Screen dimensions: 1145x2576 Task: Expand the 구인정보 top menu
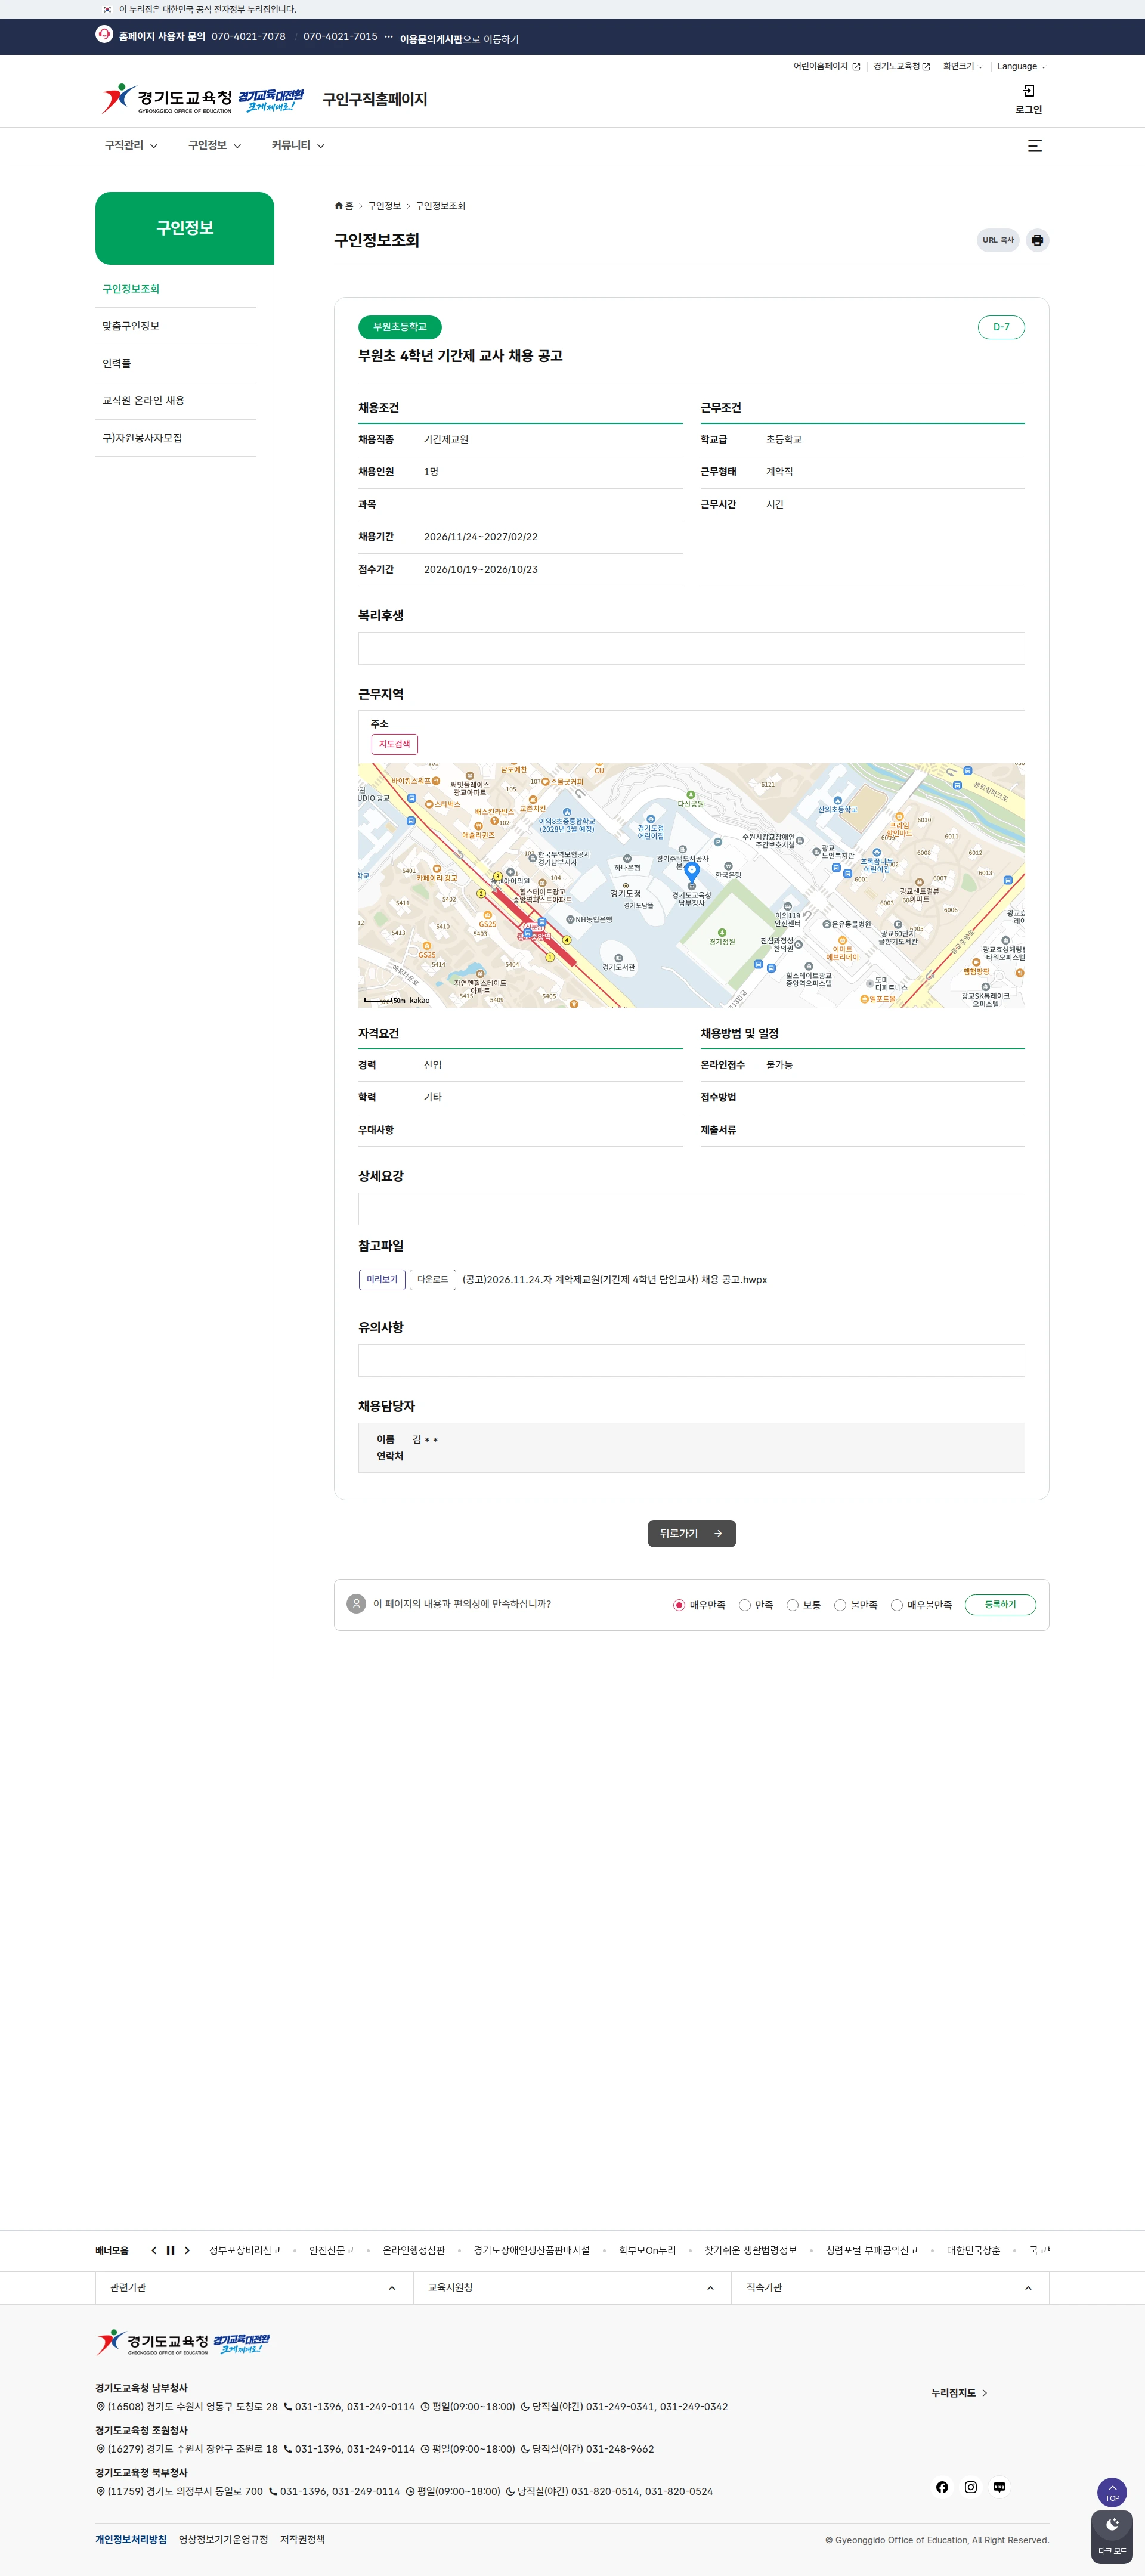[x=214, y=146]
